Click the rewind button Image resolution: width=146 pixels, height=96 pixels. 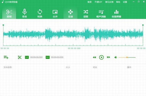[x=94, y=57]
